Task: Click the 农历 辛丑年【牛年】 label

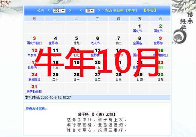Action: pyautogui.click(x=121, y=11)
